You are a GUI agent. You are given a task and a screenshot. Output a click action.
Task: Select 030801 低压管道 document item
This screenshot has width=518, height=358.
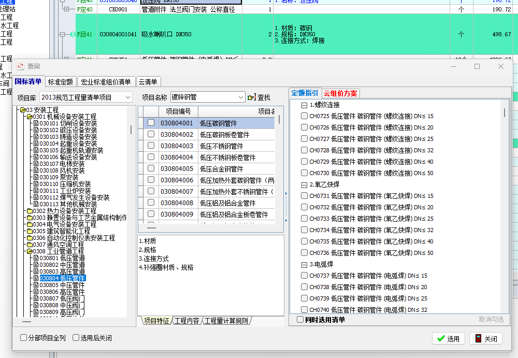[x=60, y=258]
